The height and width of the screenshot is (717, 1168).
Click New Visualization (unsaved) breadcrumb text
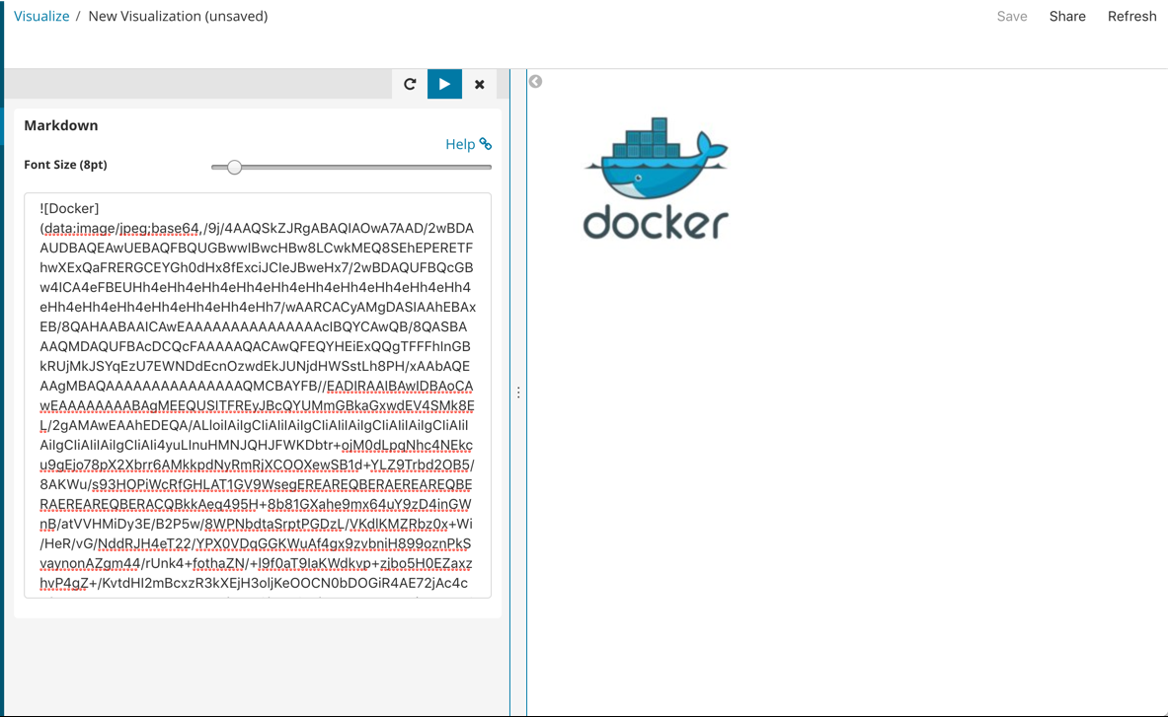(178, 17)
